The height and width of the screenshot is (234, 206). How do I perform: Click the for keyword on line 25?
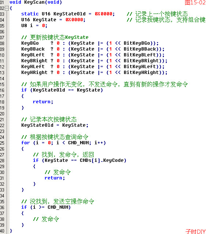tap(26, 143)
